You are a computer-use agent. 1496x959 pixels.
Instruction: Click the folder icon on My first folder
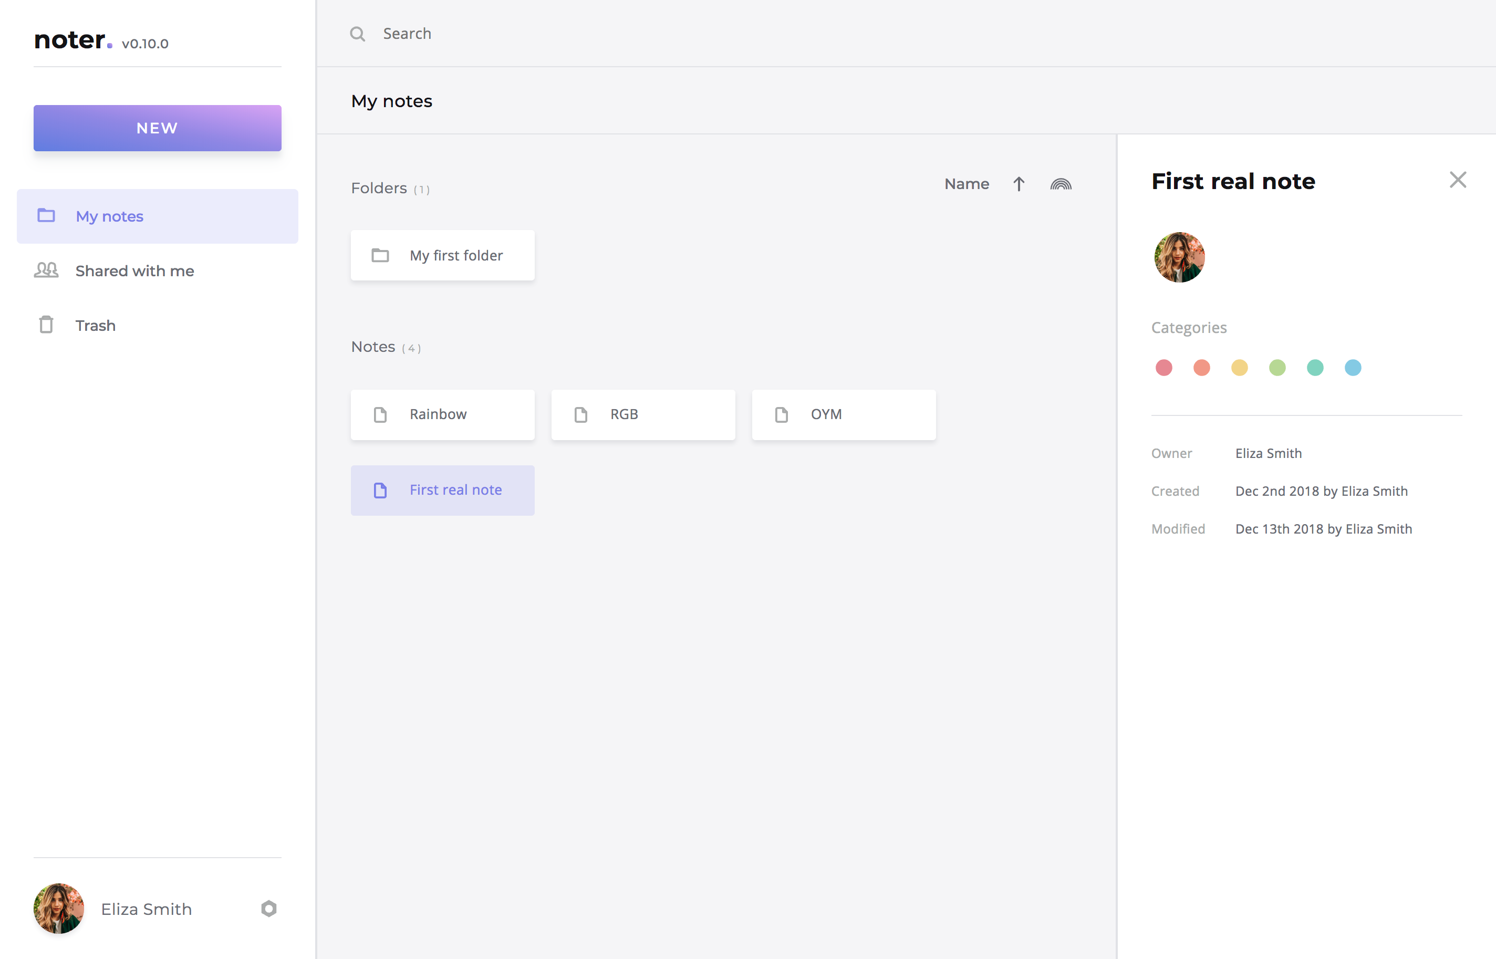[x=380, y=255]
